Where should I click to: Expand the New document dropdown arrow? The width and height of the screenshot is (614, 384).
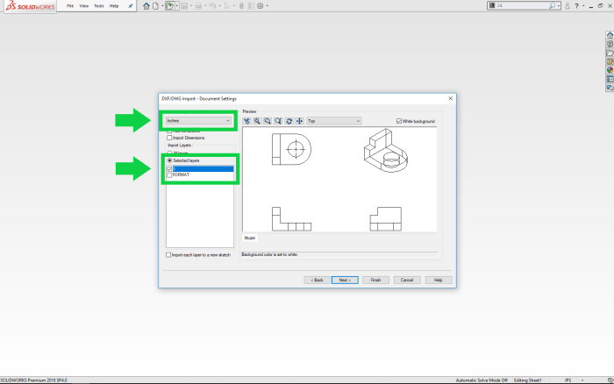click(162, 6)
